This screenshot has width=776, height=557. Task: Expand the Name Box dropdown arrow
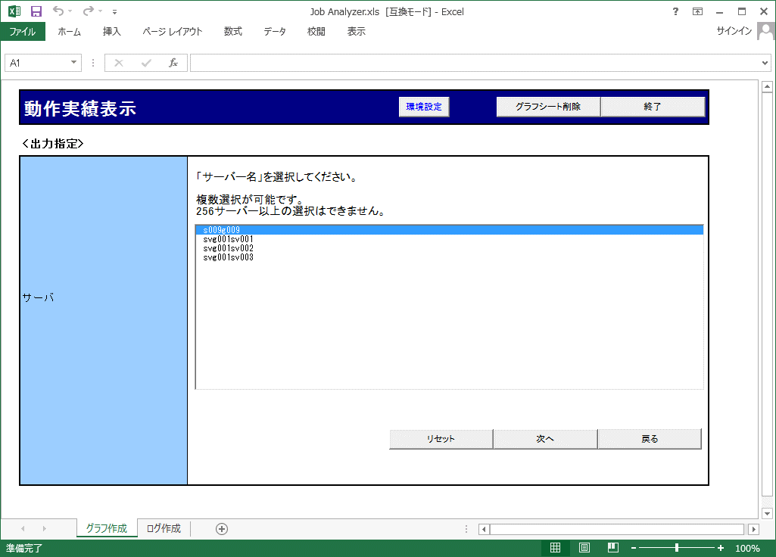[73, 62]
